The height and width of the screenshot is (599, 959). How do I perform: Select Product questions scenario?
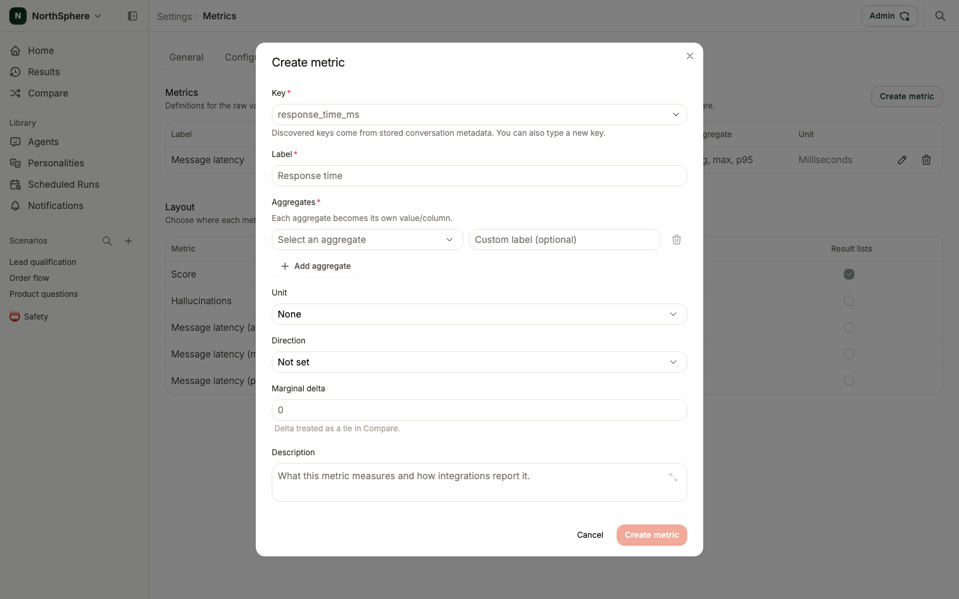click(43, 294)
